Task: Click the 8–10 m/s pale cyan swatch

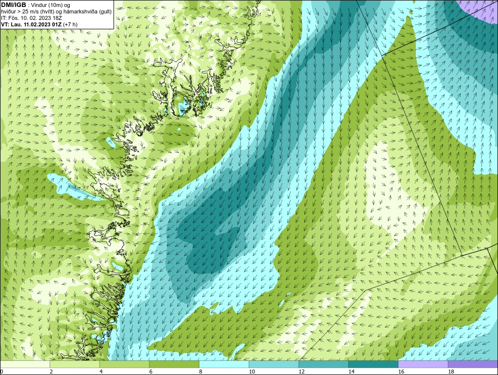Action: click(x=224, y=364)
